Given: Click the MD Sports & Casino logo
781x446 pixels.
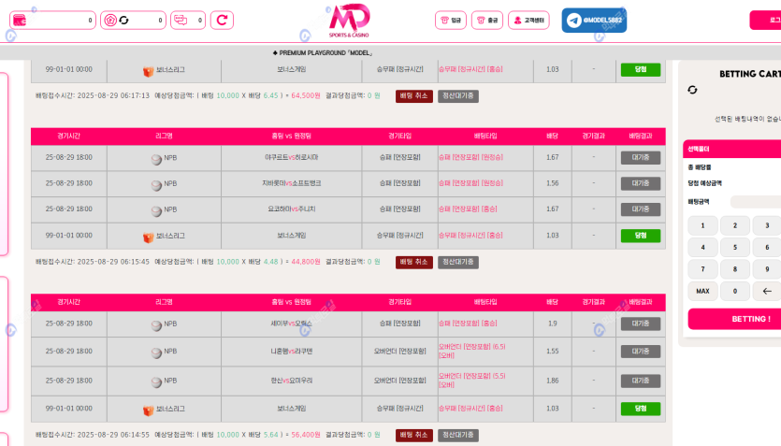Looking at the screenshot, I should pyautogui.click(x=349, y=20).
